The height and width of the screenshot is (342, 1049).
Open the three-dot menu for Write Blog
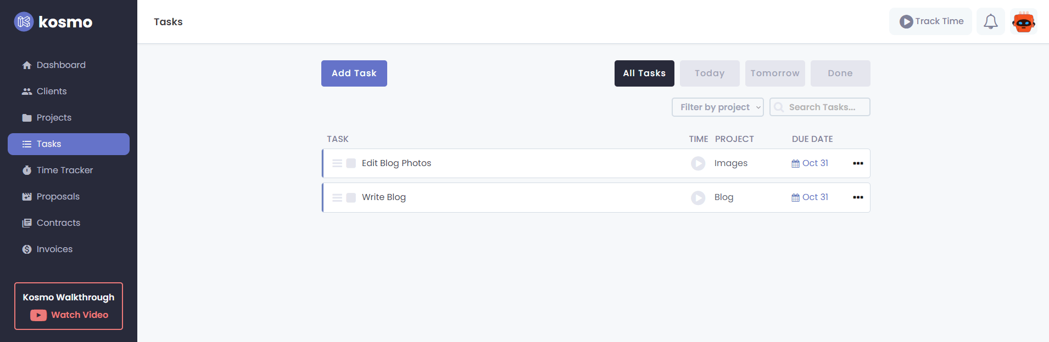pos(858,197)
